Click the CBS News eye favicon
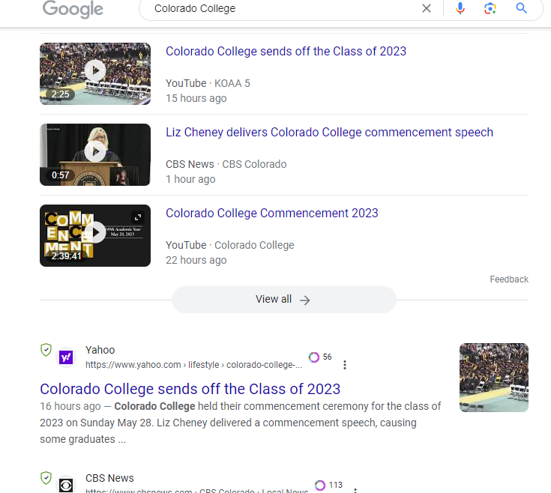The width and height of the screenshot is (551, 493). (x=66, y=486)
